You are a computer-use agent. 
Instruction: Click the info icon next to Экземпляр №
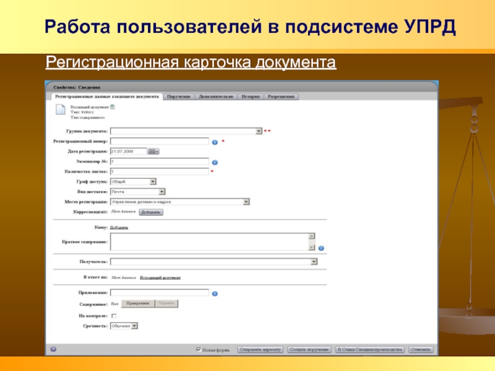(x=215, y=163)
